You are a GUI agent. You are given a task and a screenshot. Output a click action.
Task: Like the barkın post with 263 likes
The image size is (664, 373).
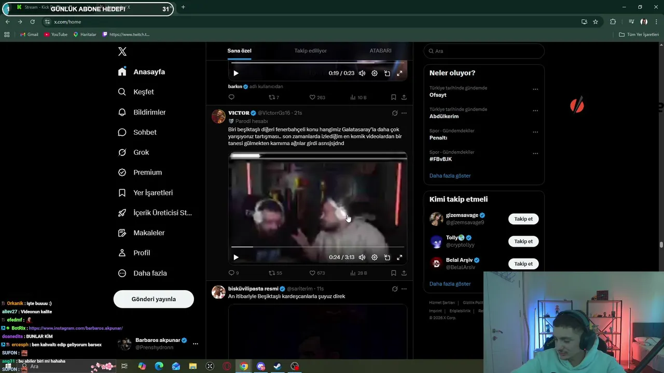coord(317,97)
